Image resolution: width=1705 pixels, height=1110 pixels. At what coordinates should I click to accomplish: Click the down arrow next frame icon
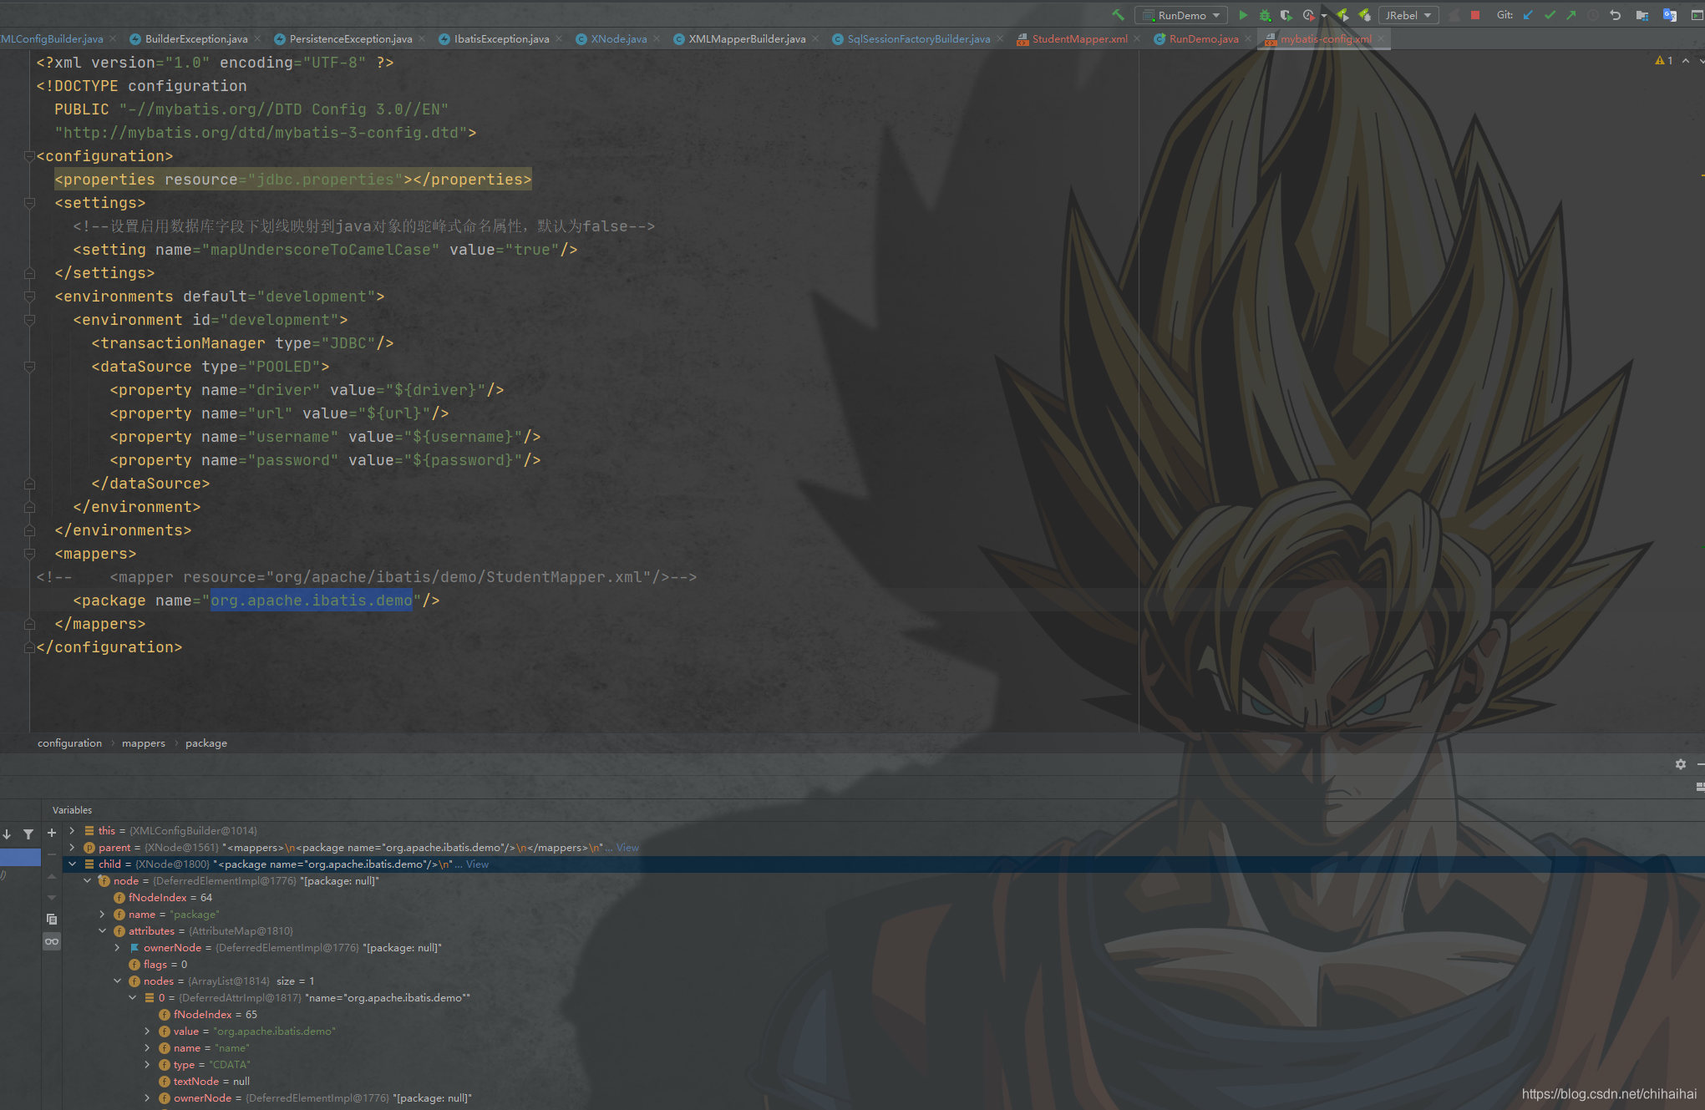tap(7, 834)
